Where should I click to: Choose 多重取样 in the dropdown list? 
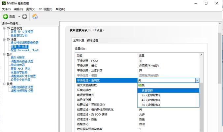[x=168, y=90]
